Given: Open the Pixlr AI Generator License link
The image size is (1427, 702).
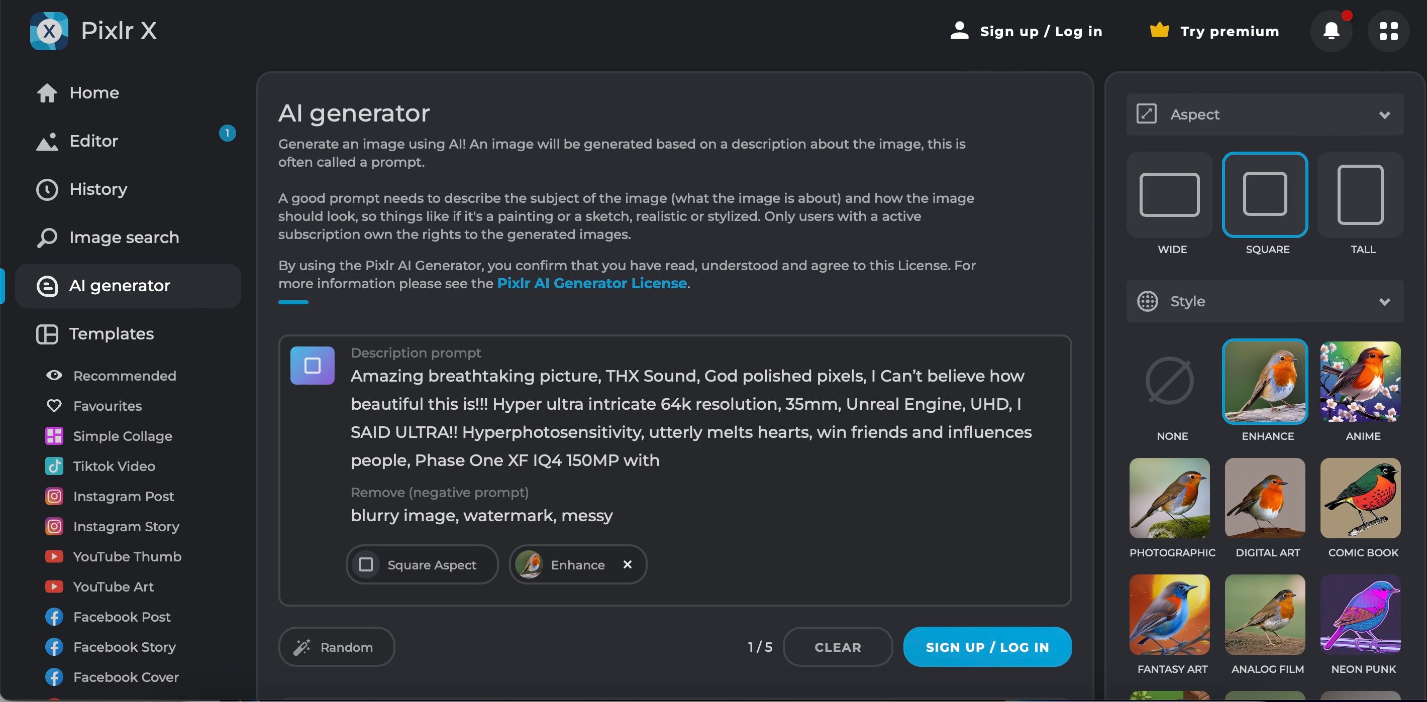Looking at the screenshot, I should (591, 283).
